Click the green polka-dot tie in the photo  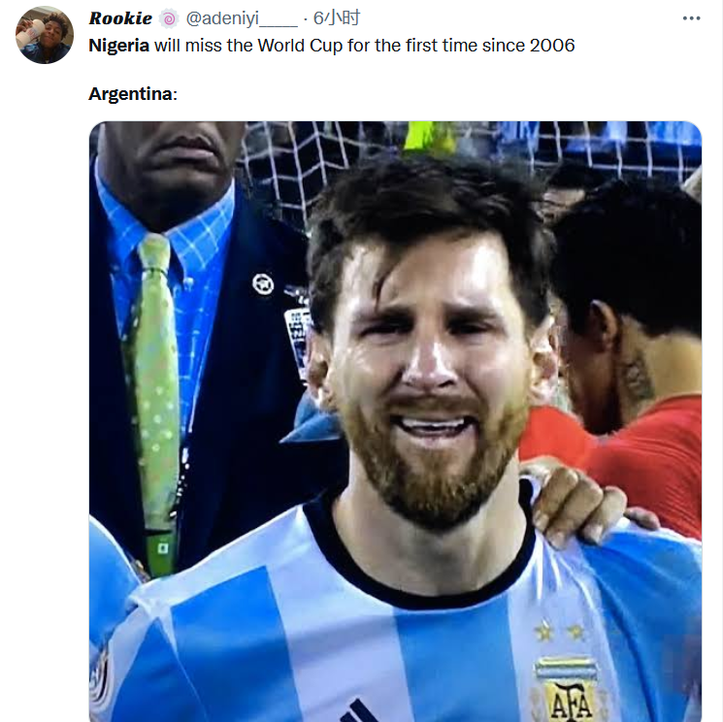pos(156,388)
